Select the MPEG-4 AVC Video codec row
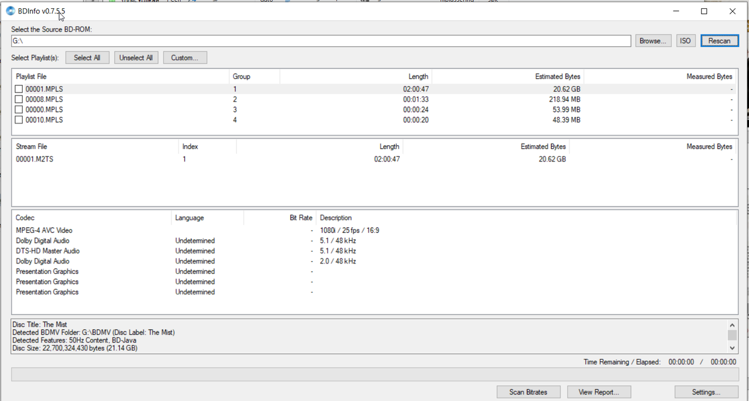The width and height of the screenshot is (749, 401). pos(374,231)
